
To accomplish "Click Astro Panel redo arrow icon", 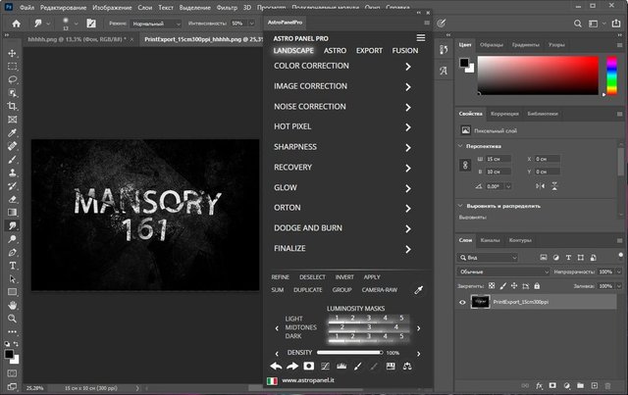I will (292, 366).
